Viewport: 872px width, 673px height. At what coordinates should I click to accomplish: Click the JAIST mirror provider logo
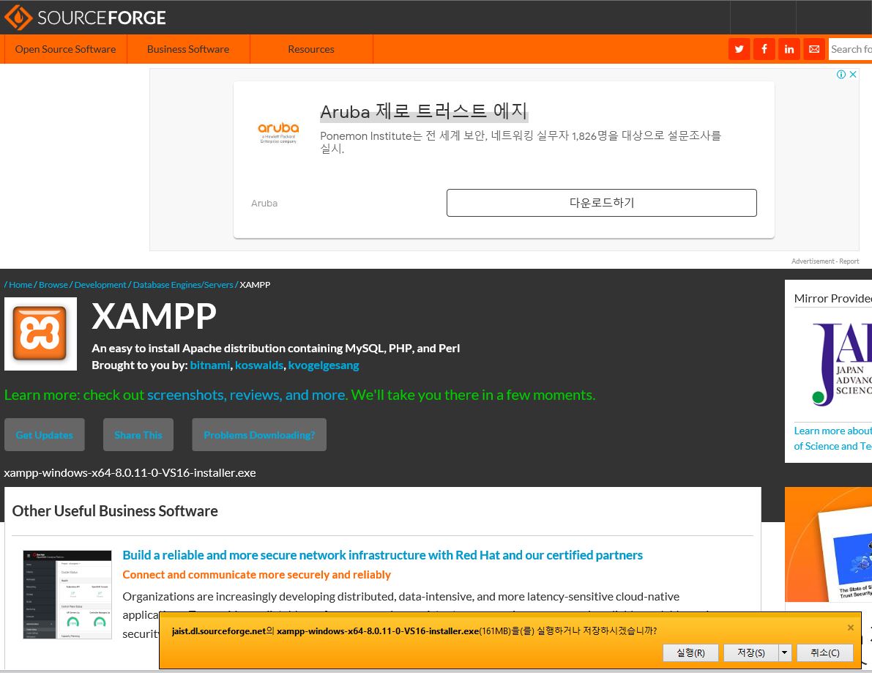point(842,364)
